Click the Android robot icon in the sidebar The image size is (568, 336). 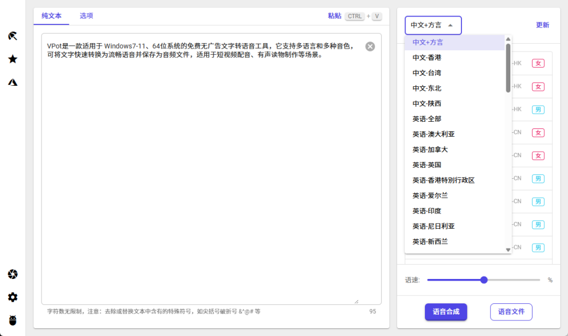[12, 319]
